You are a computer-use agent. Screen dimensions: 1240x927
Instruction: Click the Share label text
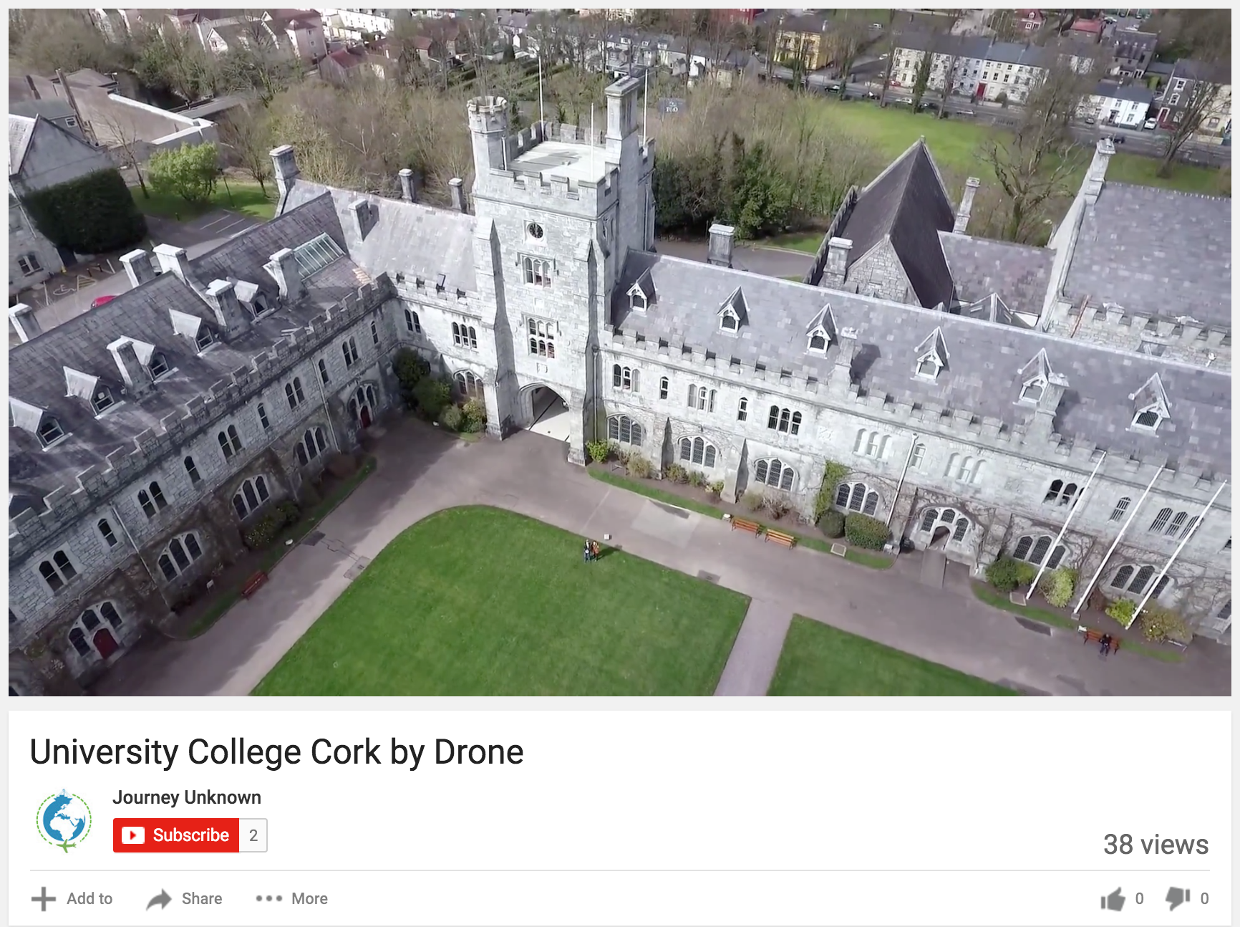pos(202,898)
